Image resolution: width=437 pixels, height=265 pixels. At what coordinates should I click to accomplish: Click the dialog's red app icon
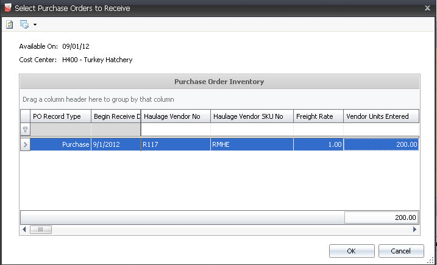point(8,8)
